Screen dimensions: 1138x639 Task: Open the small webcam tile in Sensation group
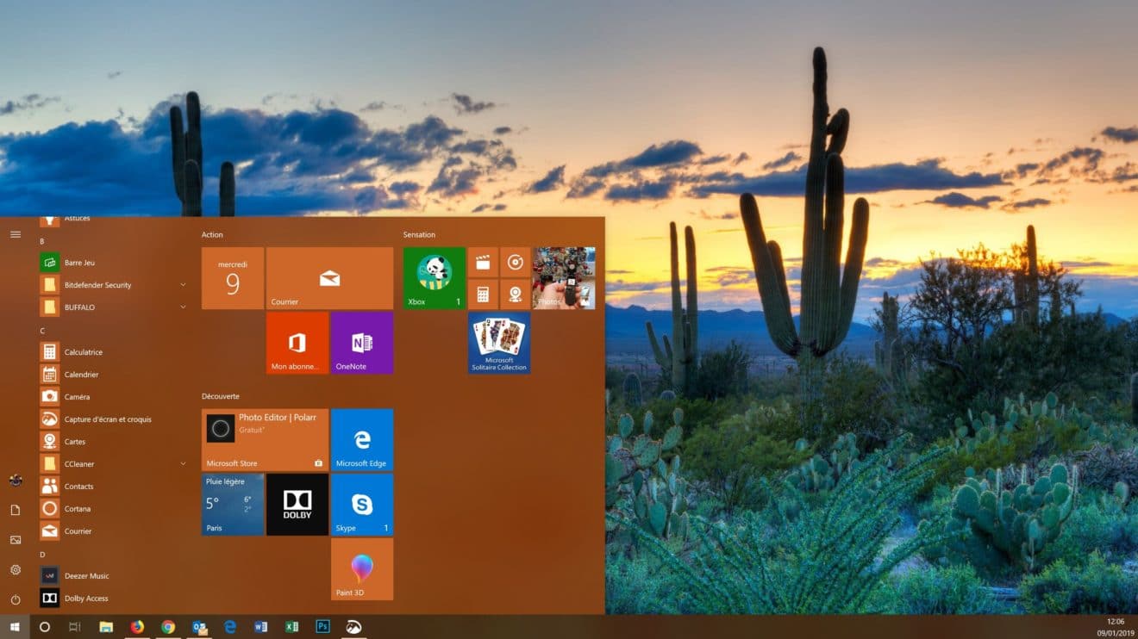[x=516, y=295]
